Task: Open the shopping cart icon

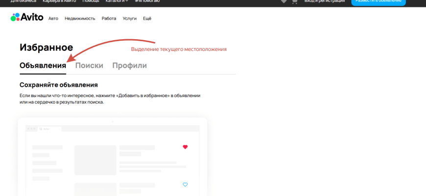Action: point(295,1)
